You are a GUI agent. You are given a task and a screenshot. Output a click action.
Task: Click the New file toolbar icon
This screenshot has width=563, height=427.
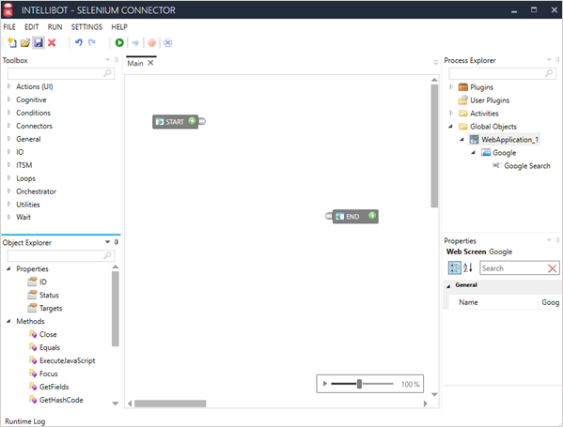tap(12, 42)
